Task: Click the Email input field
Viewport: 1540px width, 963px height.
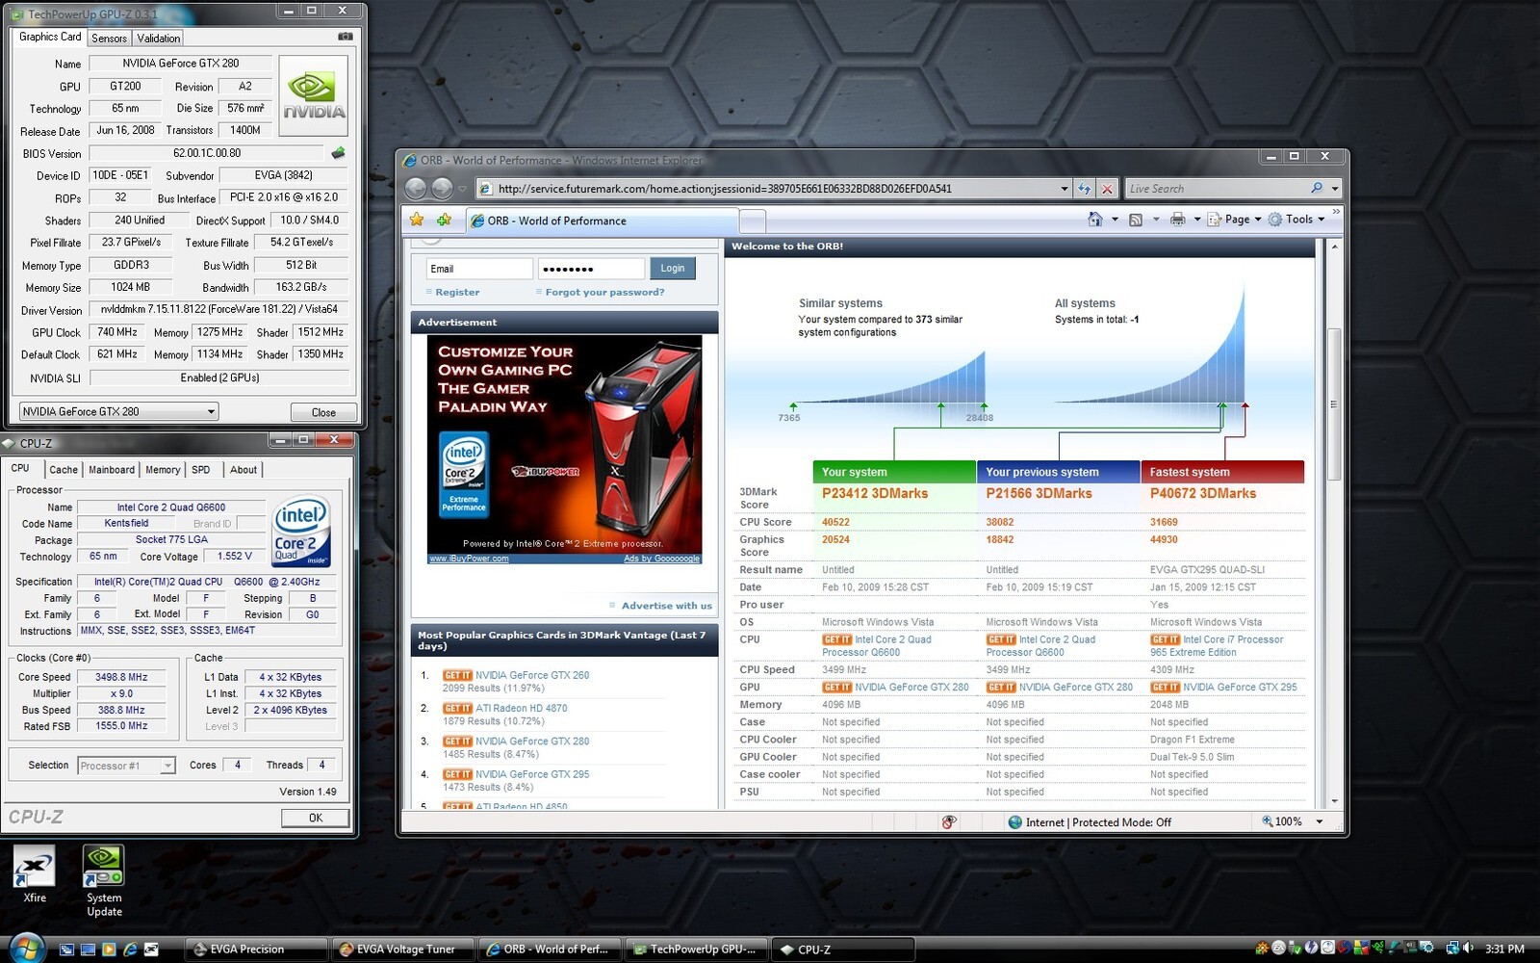Action: point(479,269)
